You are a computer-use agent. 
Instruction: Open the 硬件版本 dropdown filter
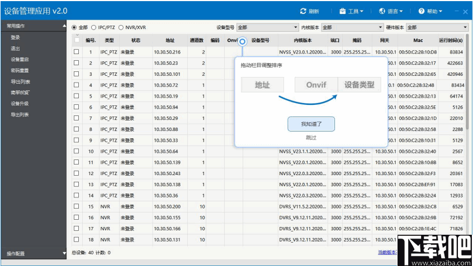coord(437,27)
